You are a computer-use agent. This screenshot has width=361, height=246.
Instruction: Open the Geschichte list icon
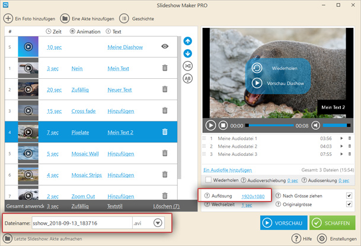click(124, 18)
